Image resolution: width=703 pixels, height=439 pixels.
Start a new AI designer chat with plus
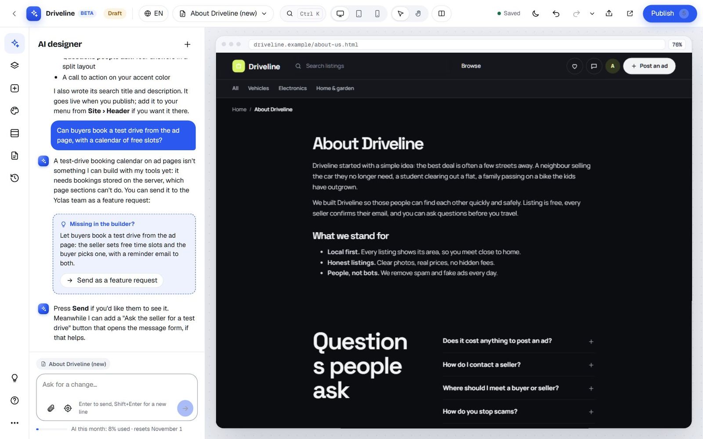coord(187,44)
